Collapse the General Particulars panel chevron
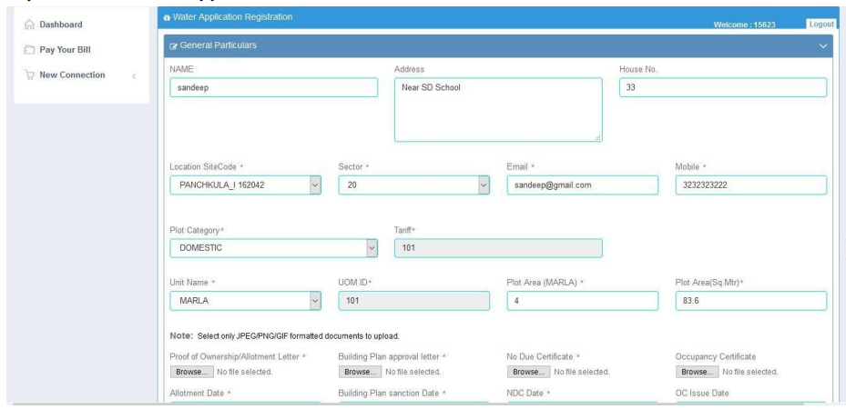The image size is (846, 409). [x=824, y=45]
